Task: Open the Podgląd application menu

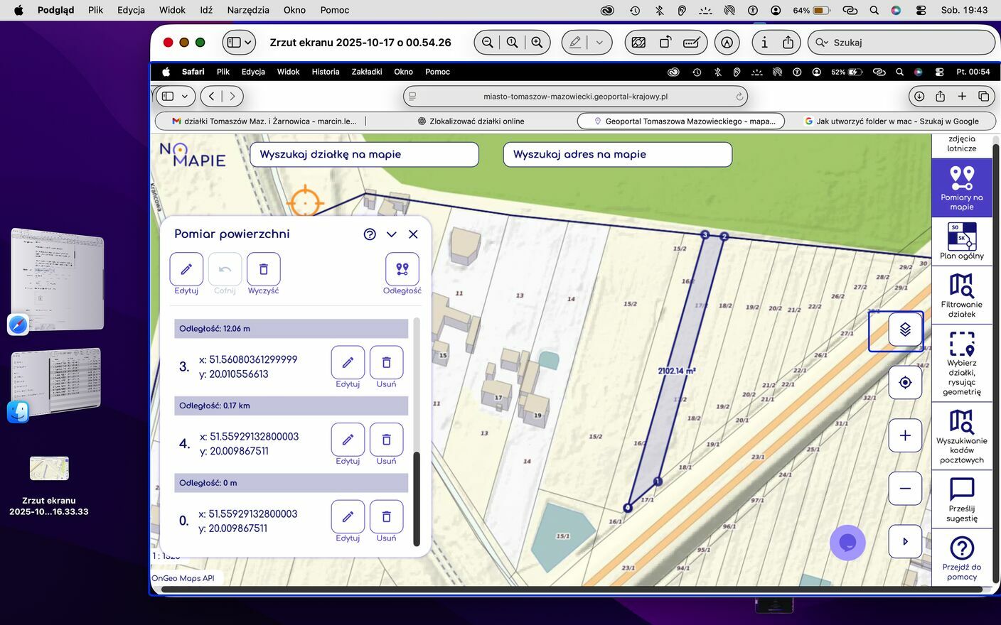Action: pos(55,10)
